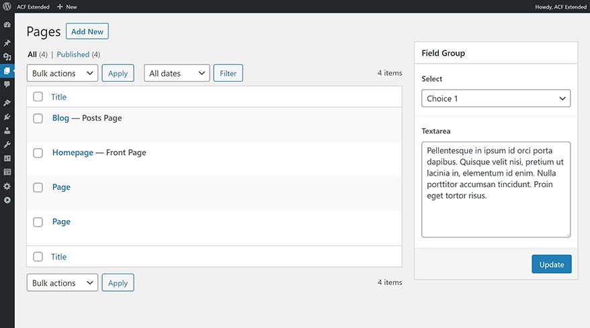This screenshot has height=328, width=590.
Task: Open Posts via the pin icon
Action: 7,44
